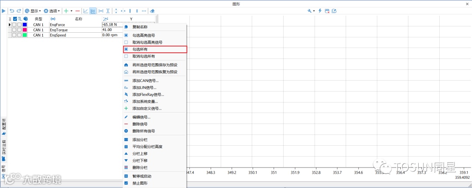Choose 将所选信号范围恢复为预设
This screenshot has width=472, height=188.
point(155,72)
